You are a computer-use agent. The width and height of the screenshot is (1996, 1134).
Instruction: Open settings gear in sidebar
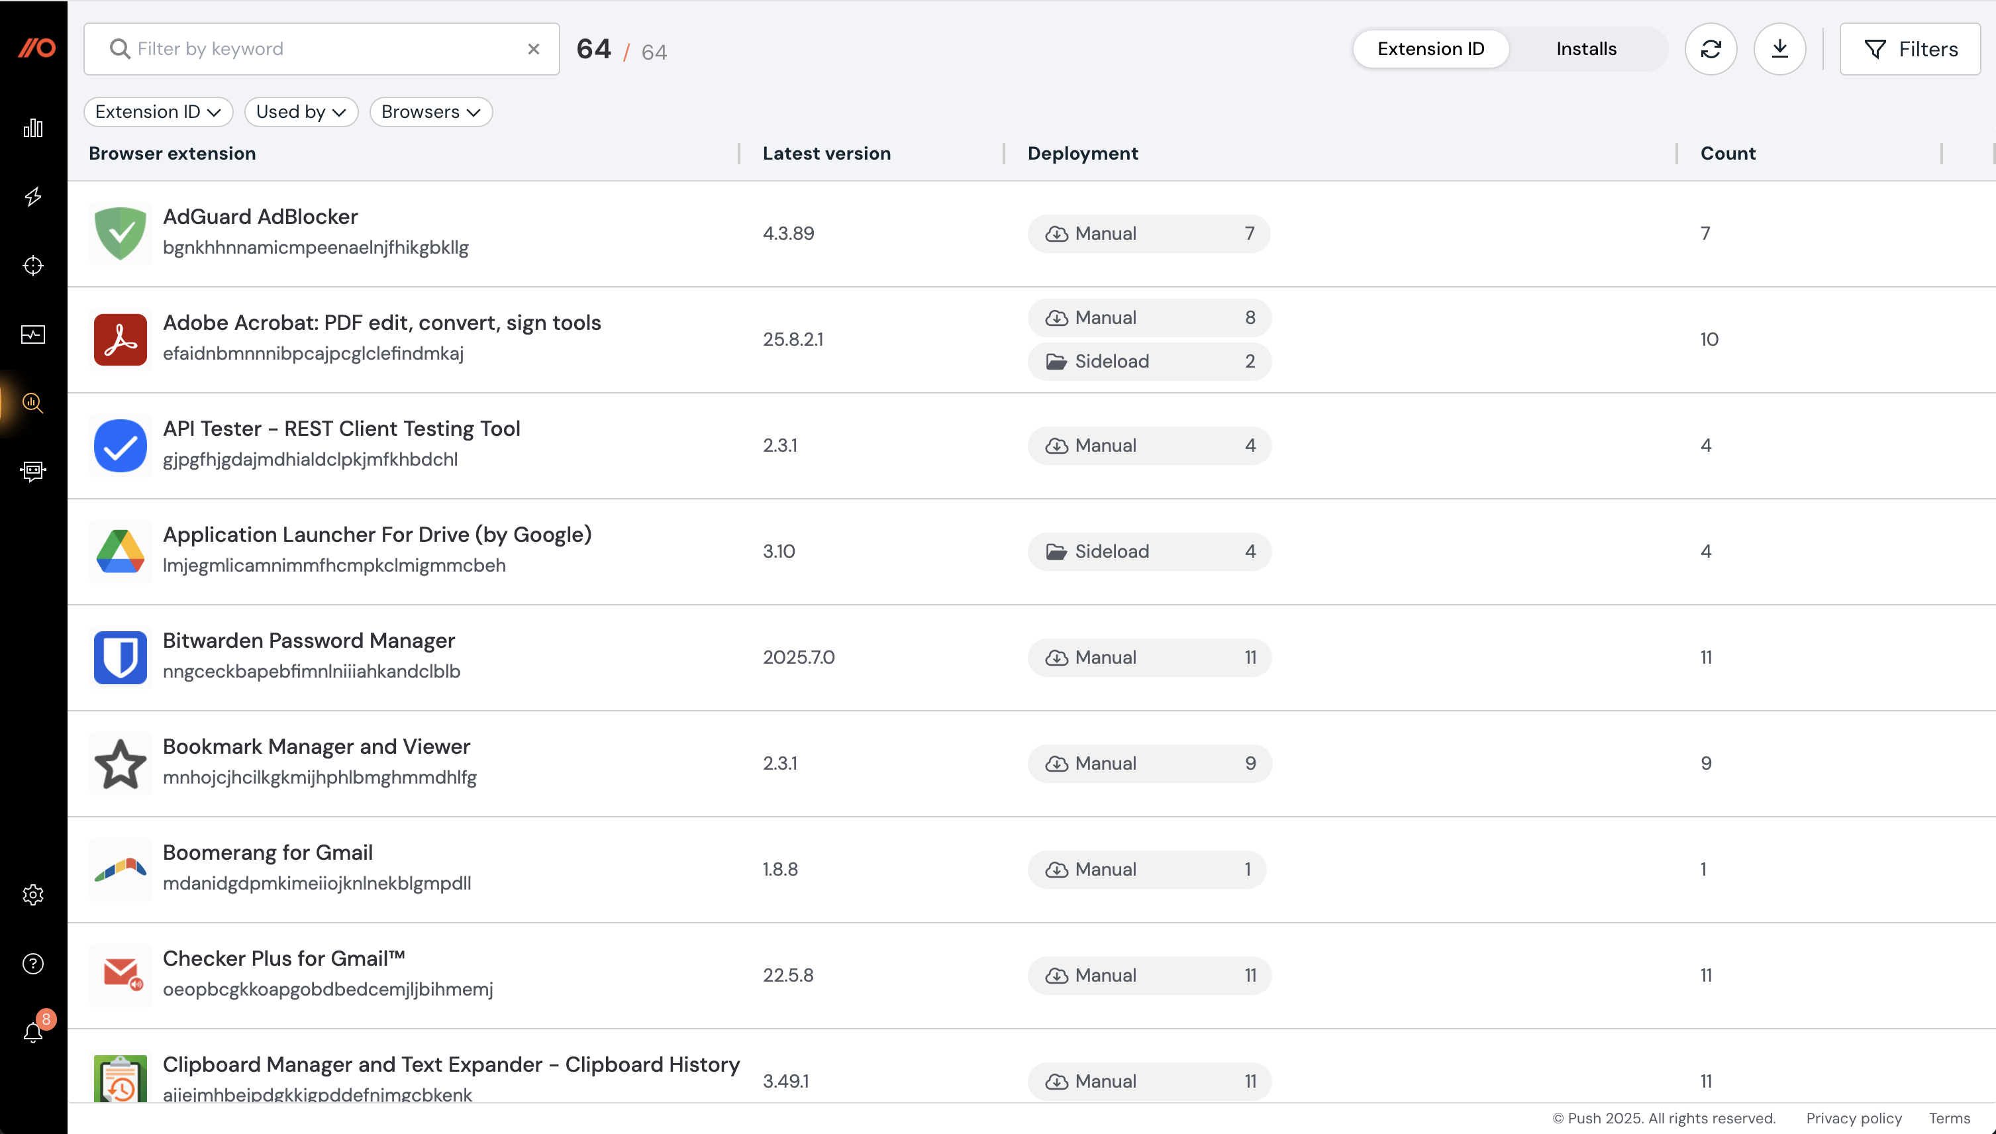coord(32,894)
